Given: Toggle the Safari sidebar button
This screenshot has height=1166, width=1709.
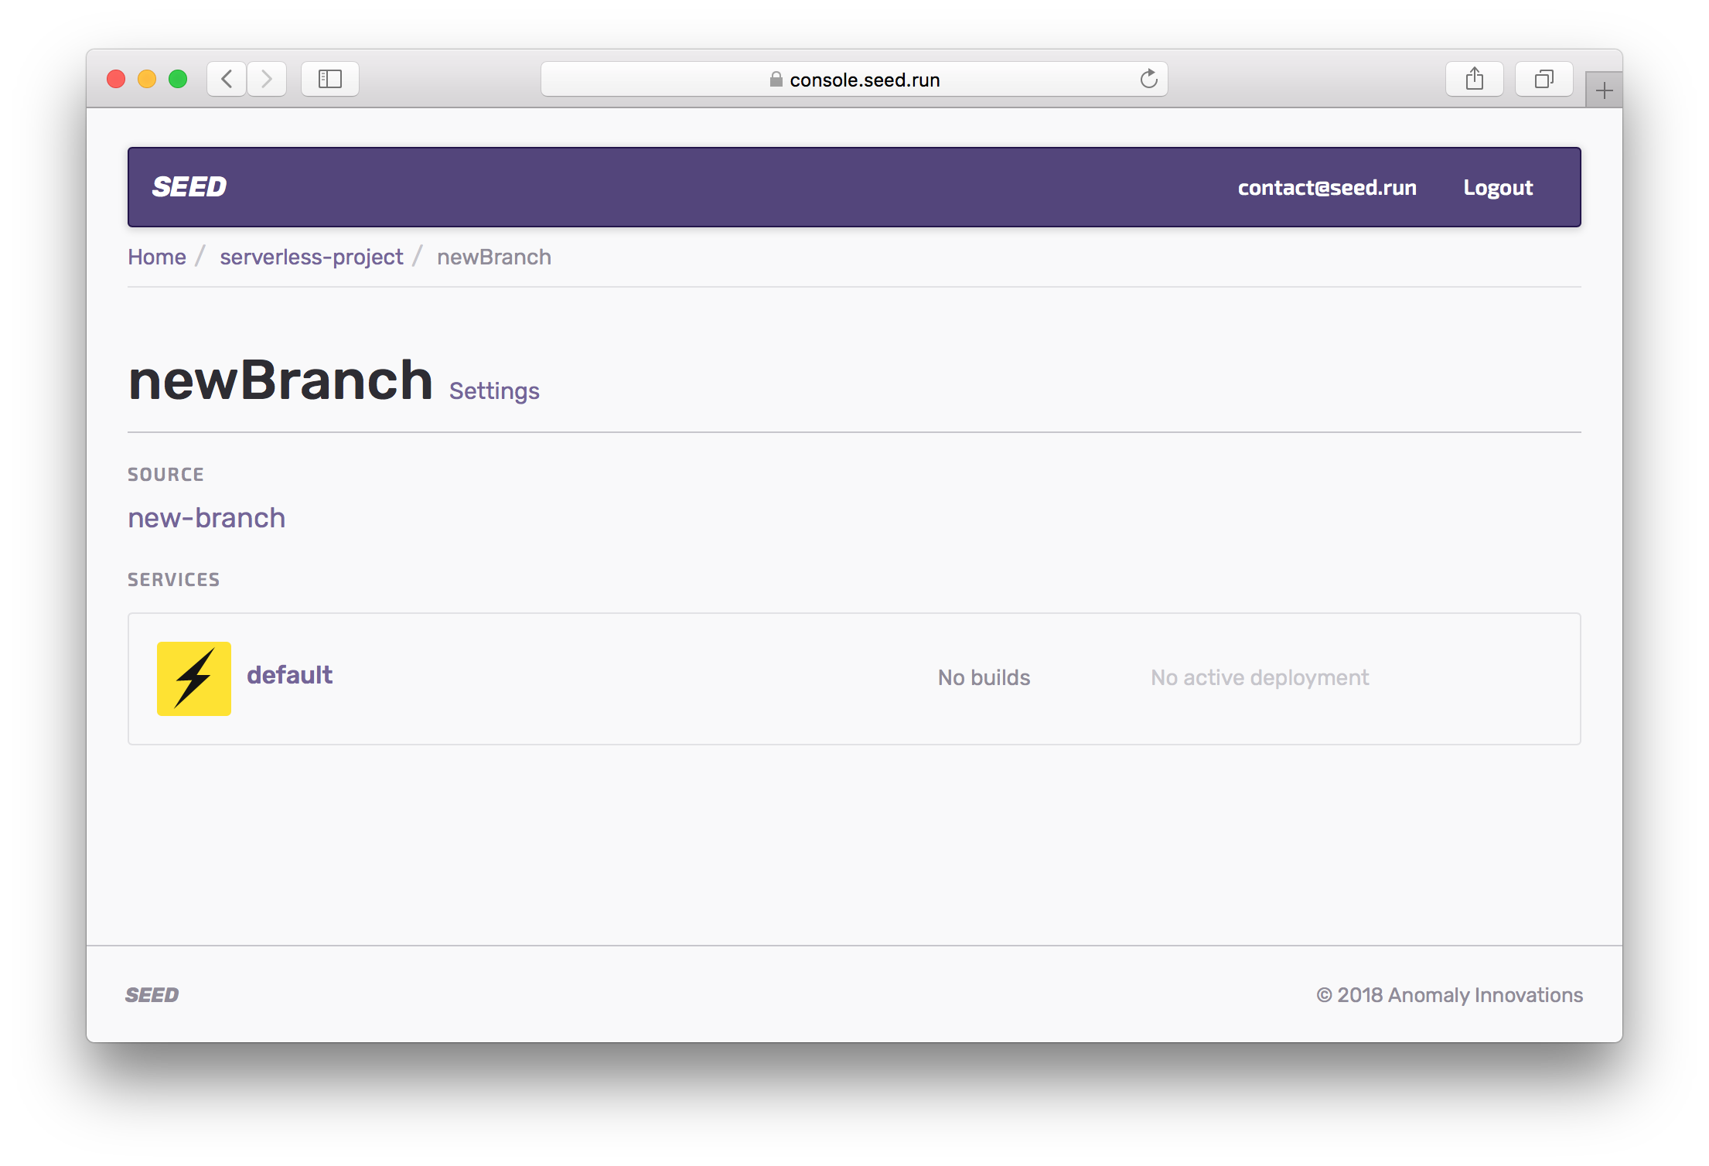Looking at the screenshot, I should coord(330,79).
